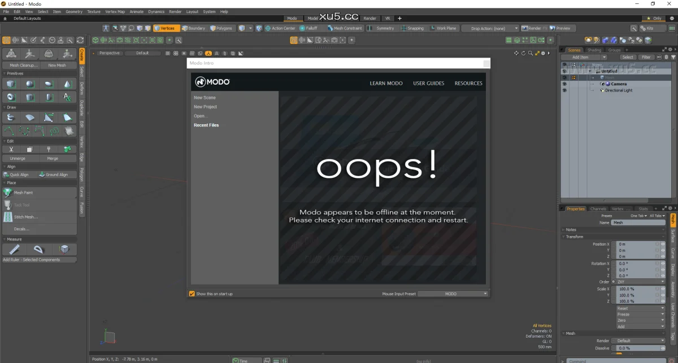
Task: Uncheck Show this on start up
Action: click(x=192, y=294)
